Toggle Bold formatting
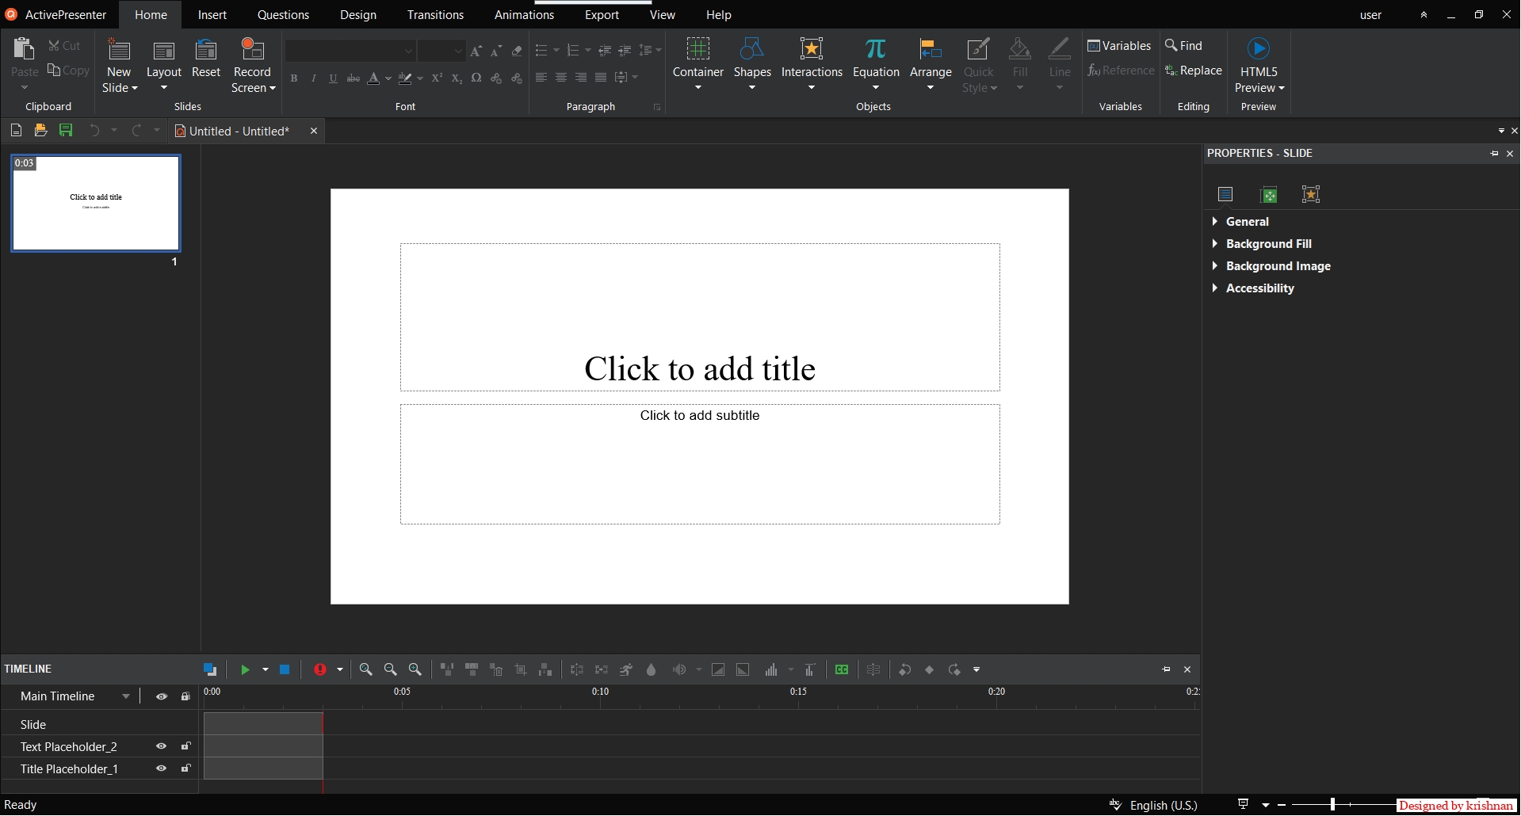 tap(294, 78)
